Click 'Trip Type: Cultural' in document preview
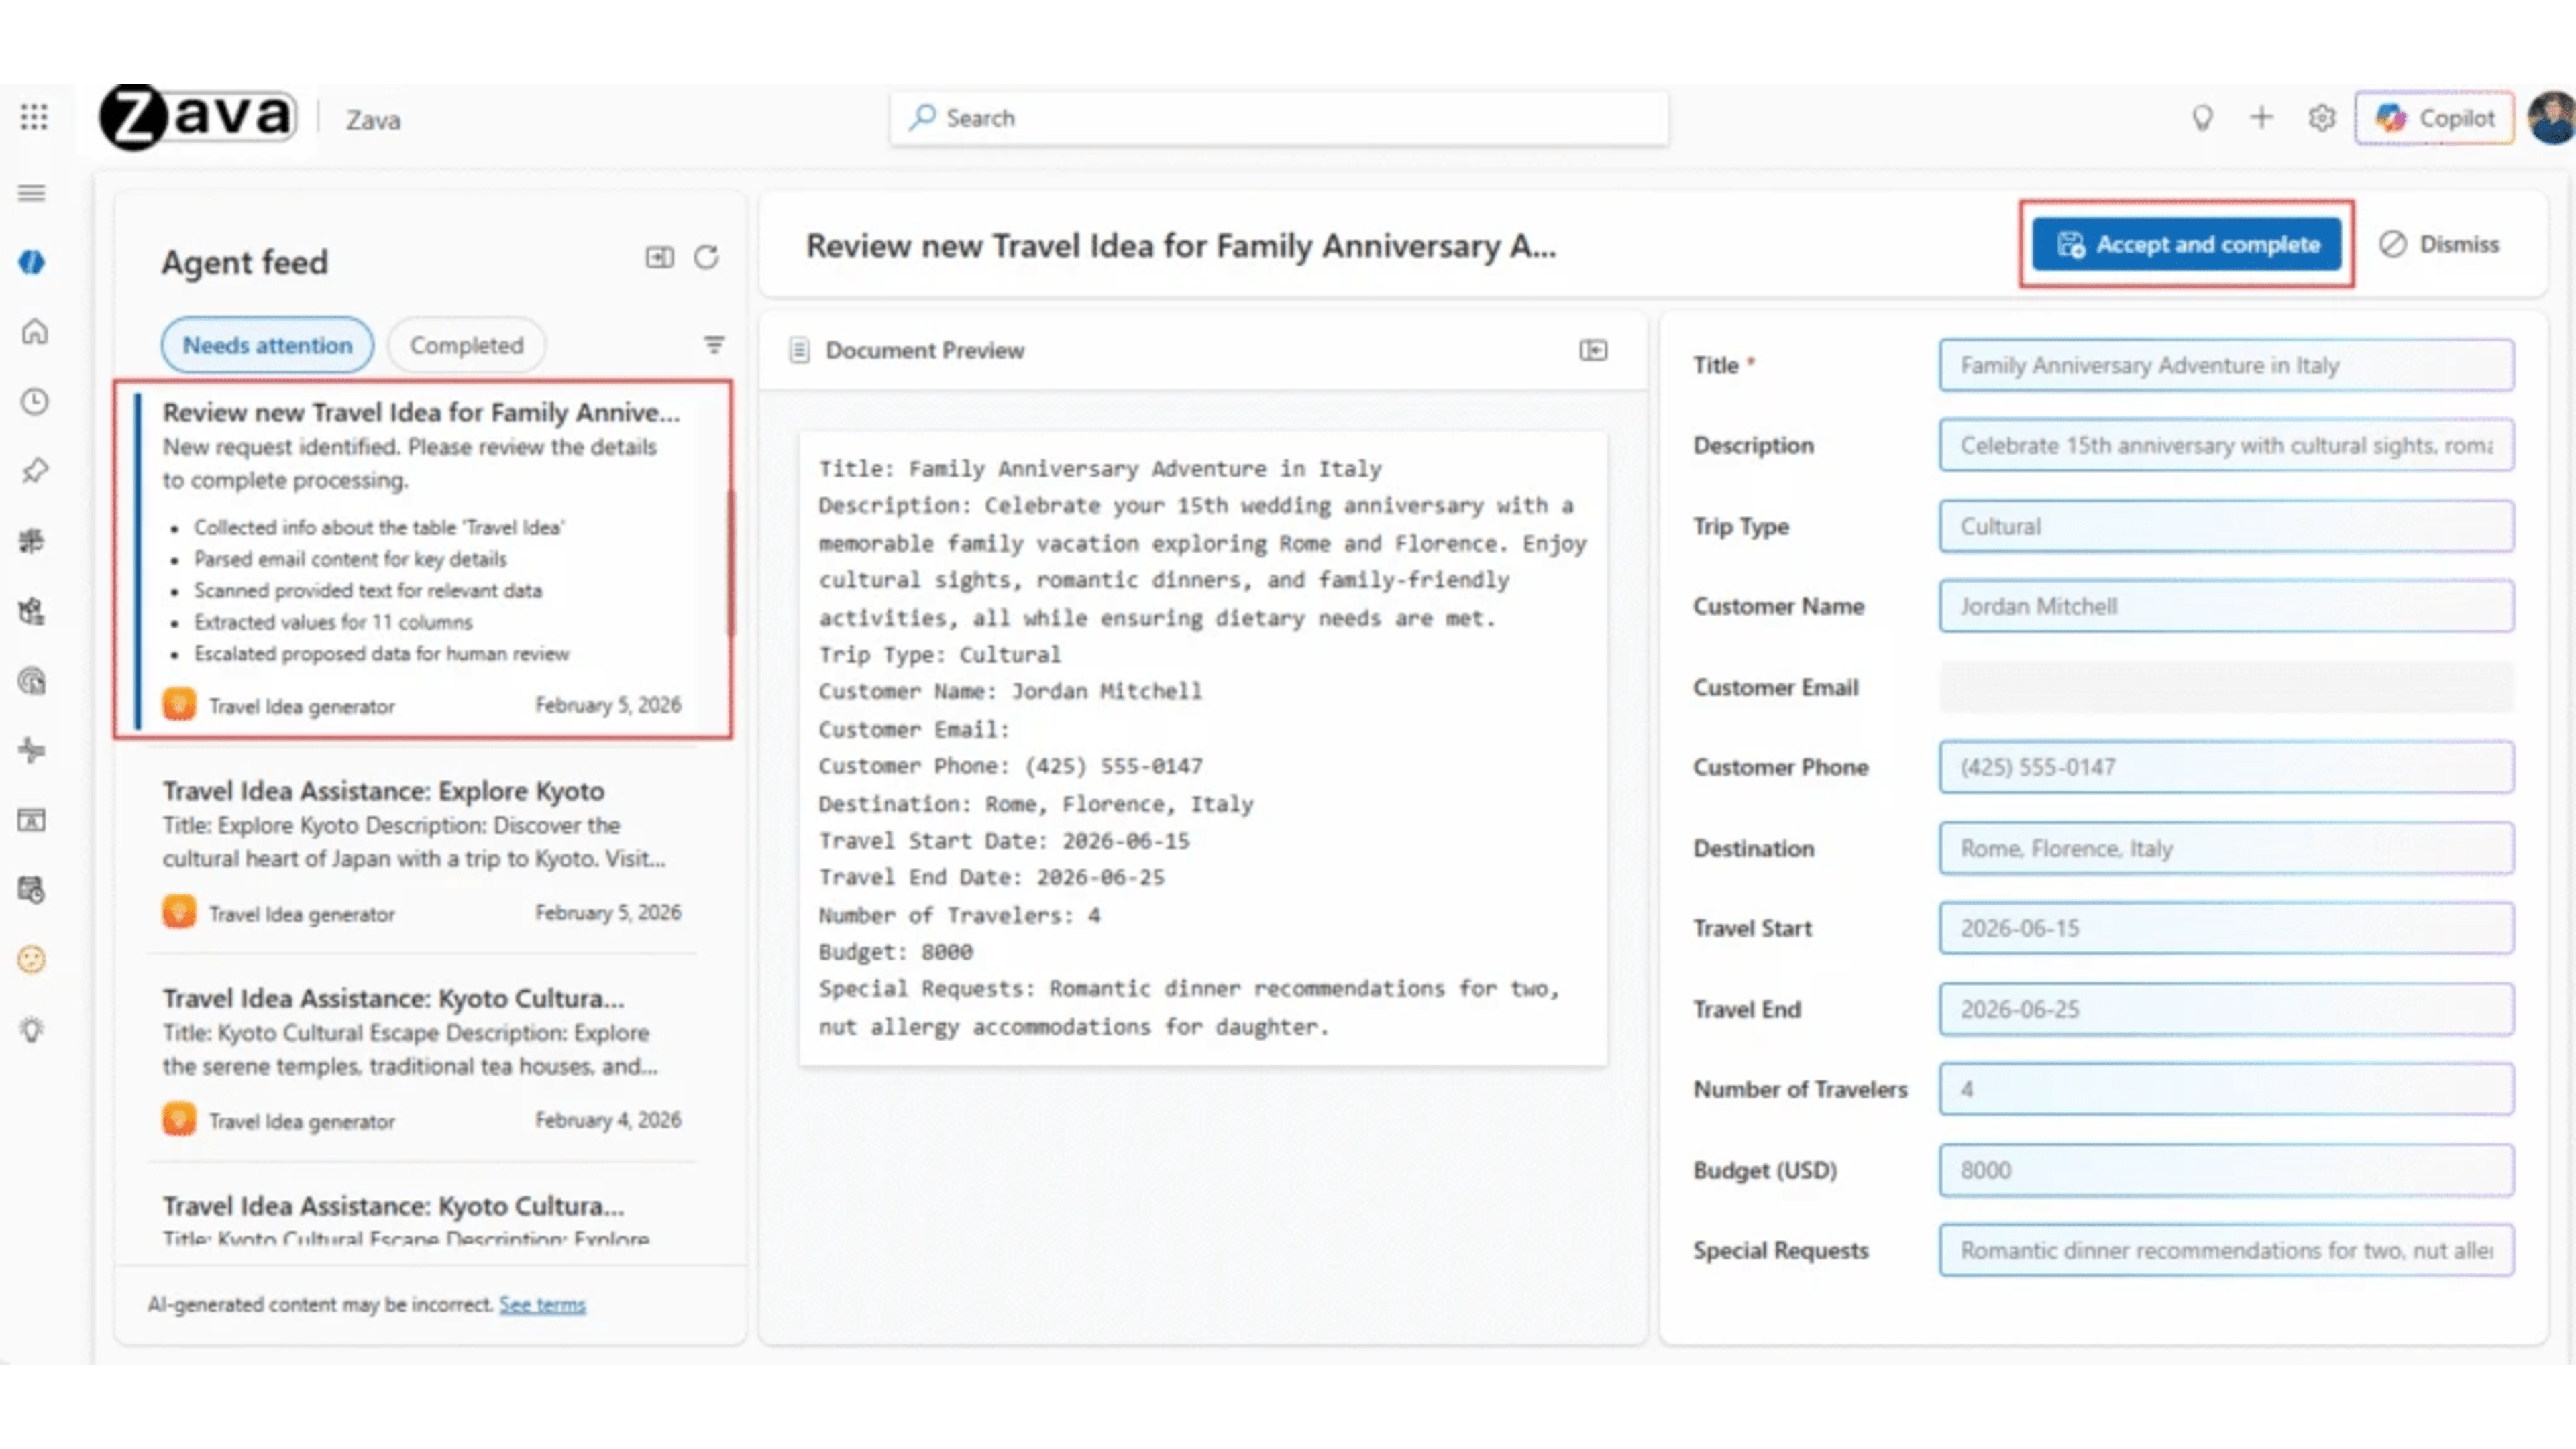Viewport: 2576px width, 1449px height. coord(939,654)
